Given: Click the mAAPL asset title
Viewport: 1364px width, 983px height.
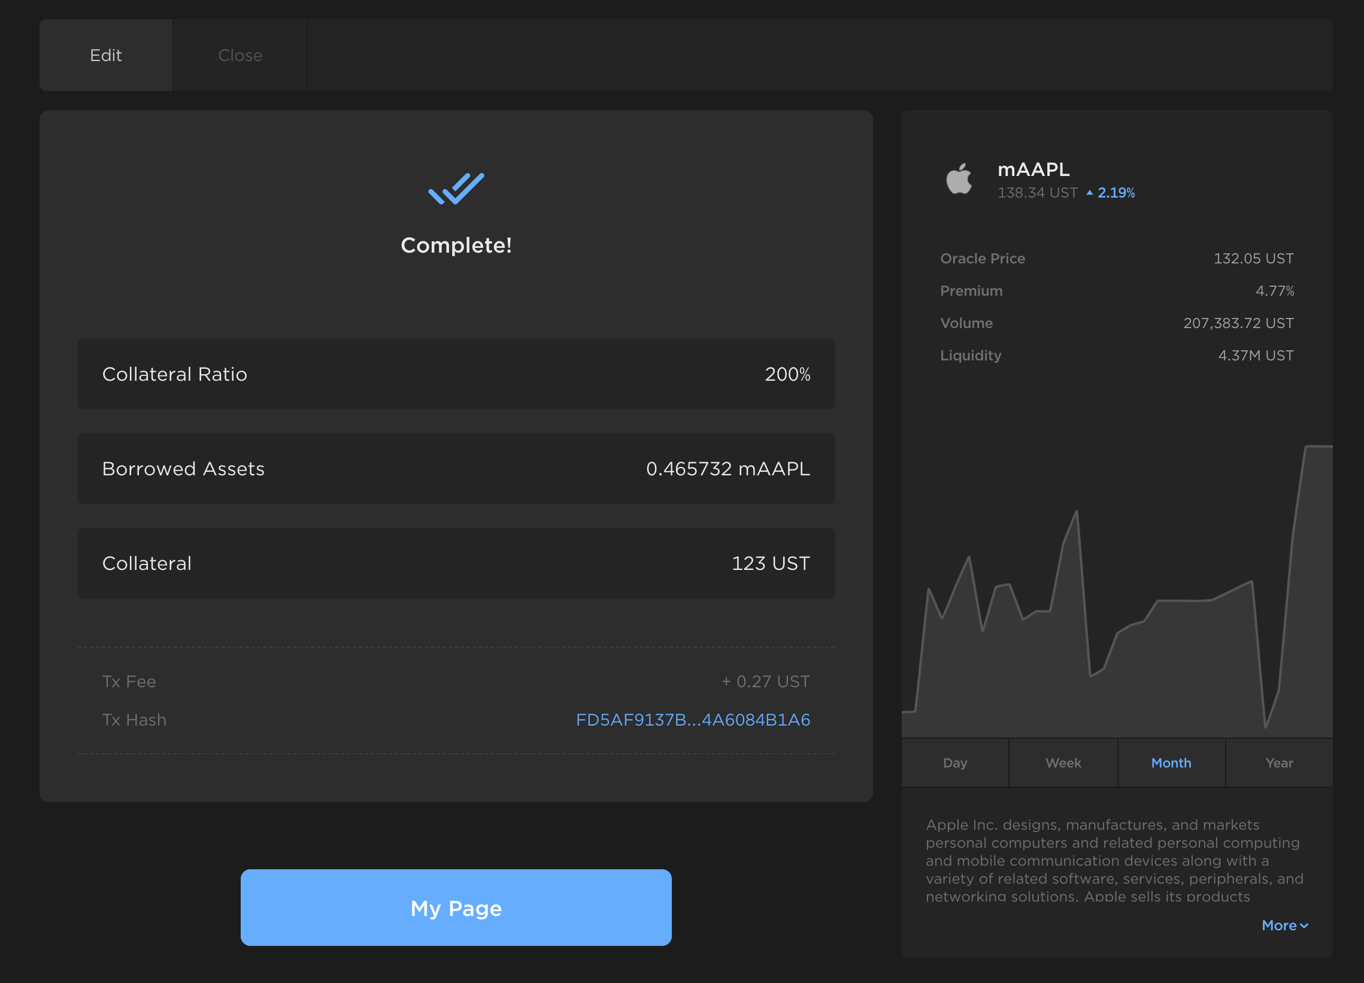Looking at the screenshot, I should pyautogui.click(x=1033, y=169).
